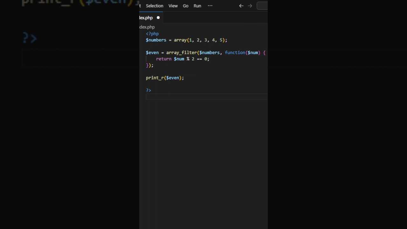Open the Selection menu
Viewport: 407px width, 229px height.
tap(155, 6)
